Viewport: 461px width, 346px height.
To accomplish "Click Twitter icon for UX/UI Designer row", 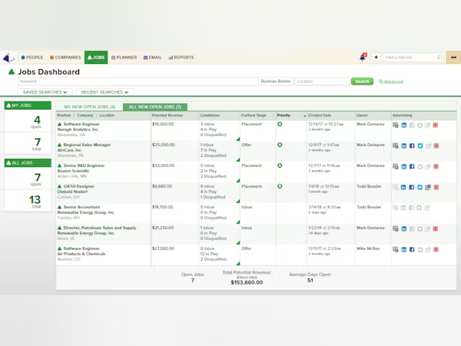I will [x=420, y=188].
